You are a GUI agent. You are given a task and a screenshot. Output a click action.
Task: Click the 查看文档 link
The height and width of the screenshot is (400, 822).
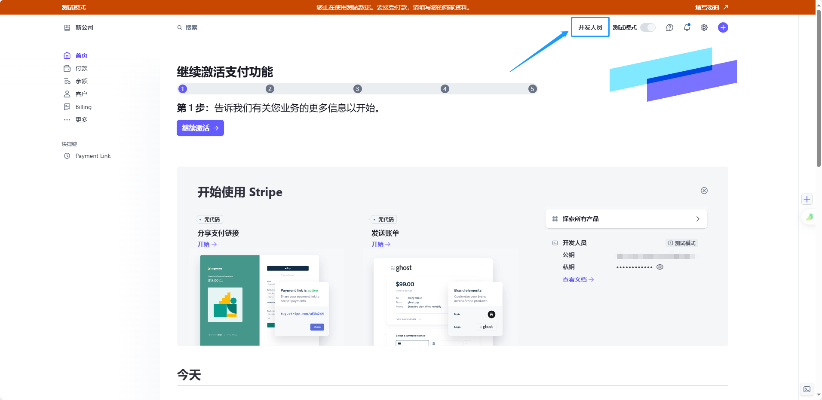(578, 279)
